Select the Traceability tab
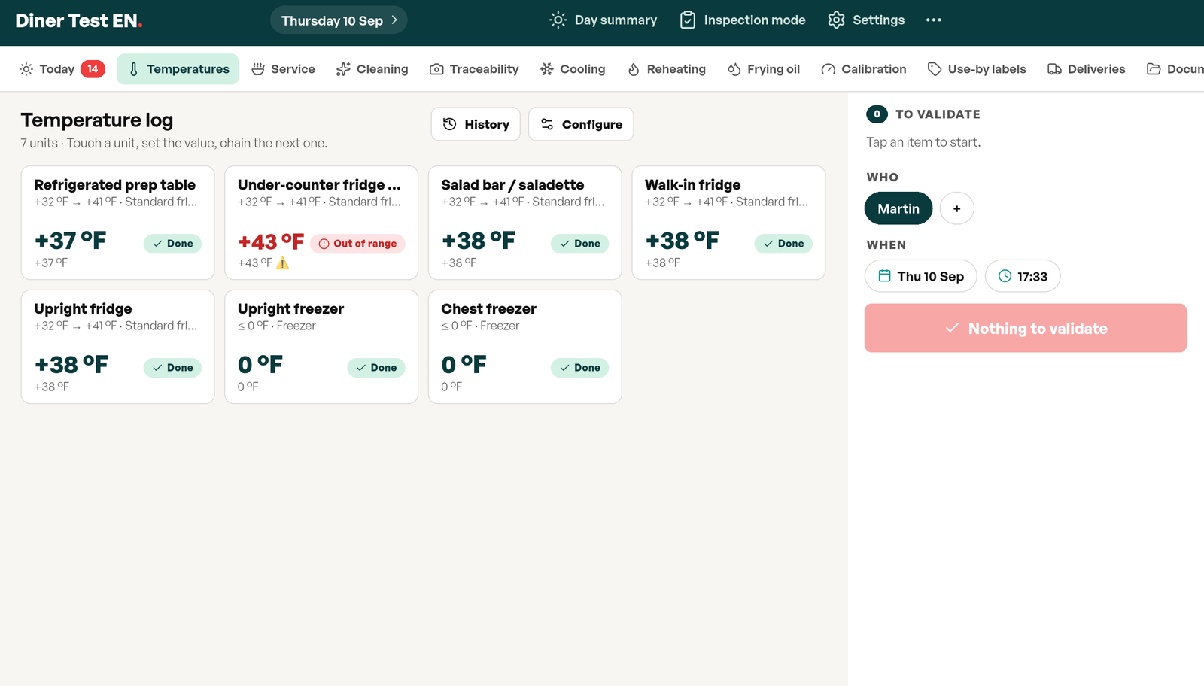1204x686 pixels. pos(474,69)
